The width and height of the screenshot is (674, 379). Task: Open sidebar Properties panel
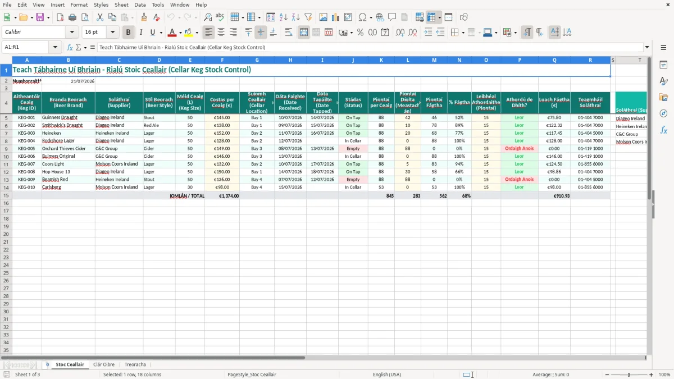[663, 65]
